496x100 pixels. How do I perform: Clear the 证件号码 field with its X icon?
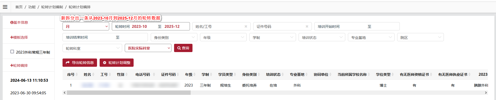(x=307, y=27)
